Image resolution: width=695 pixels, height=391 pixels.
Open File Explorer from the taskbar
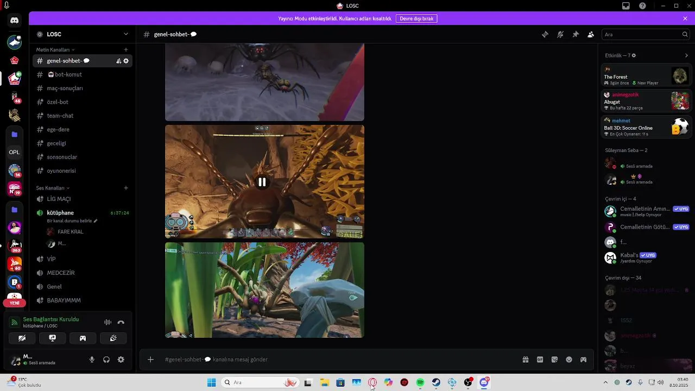tap(324, 383)
